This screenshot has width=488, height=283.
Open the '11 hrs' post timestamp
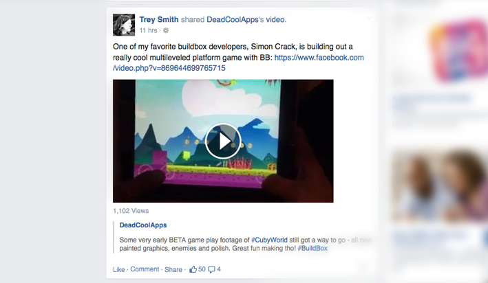click(148, 30)
